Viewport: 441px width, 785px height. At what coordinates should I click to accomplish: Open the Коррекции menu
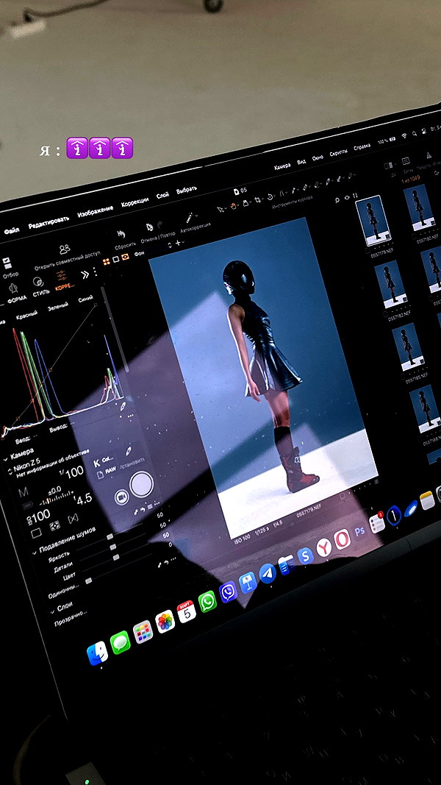[x=135, y=201]
